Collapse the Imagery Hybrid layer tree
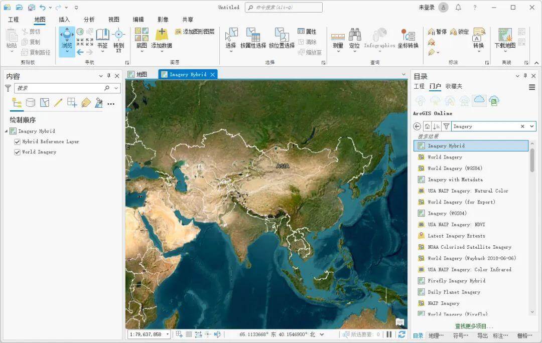 [7, 131]
